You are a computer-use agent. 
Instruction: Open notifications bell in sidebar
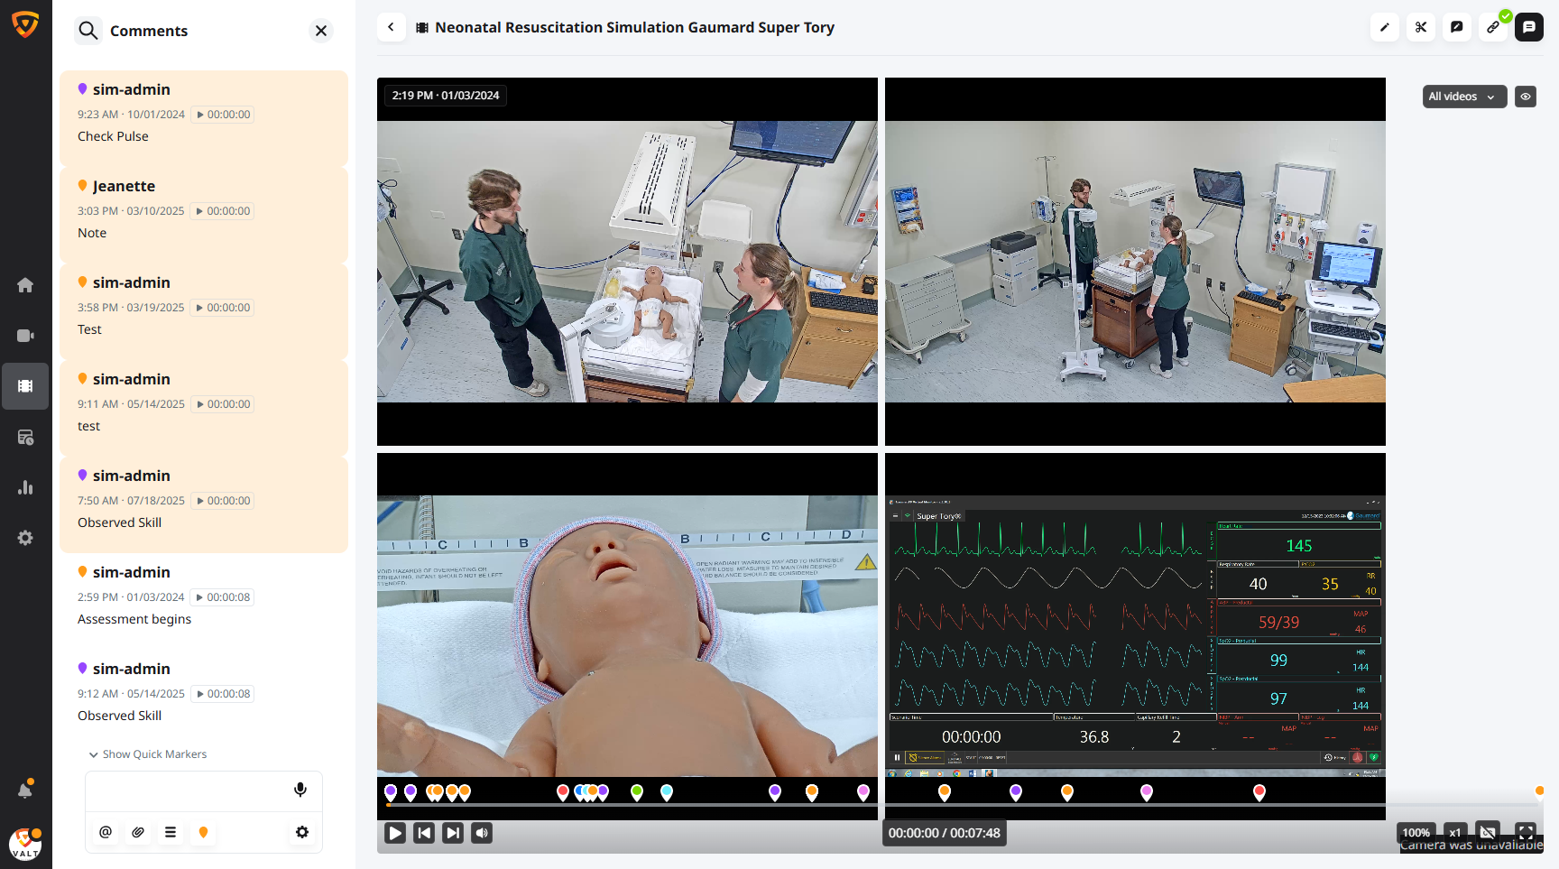tap(25, 790)
